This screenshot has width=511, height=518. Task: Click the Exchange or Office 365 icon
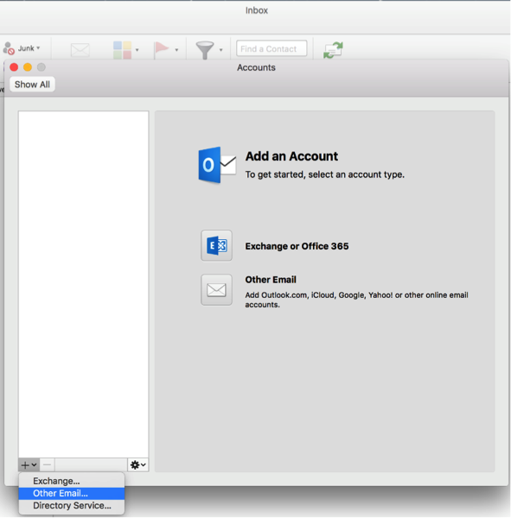tap(216, 245)
